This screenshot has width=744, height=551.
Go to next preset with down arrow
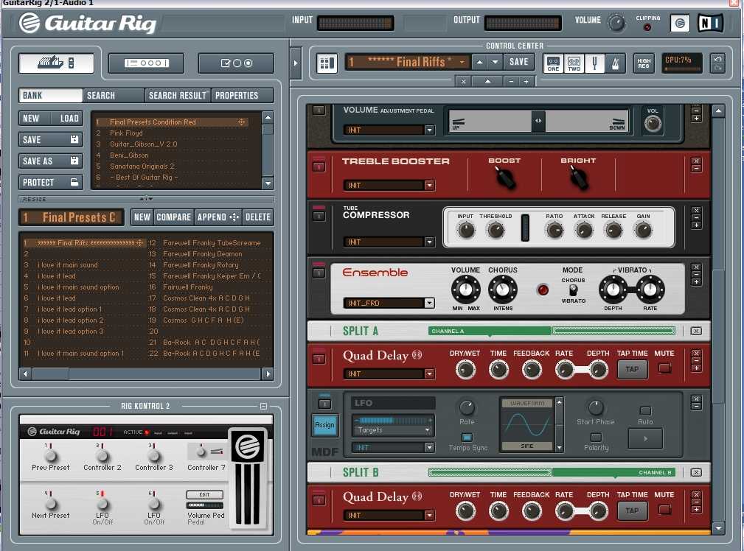pyautogui.click(x=495, y=62)
